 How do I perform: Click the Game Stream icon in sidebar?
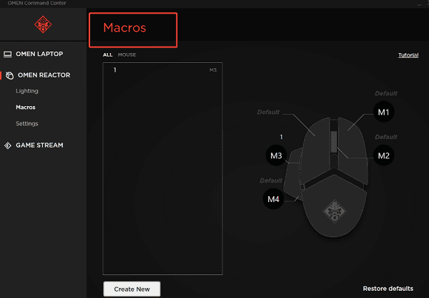pyautogui.click(x=9, y=145)
